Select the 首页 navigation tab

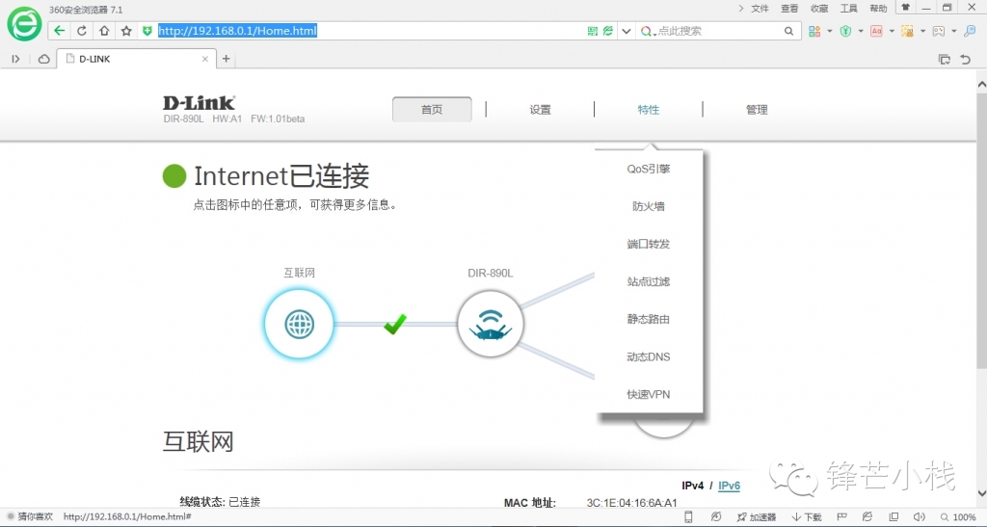pos(432,110)
